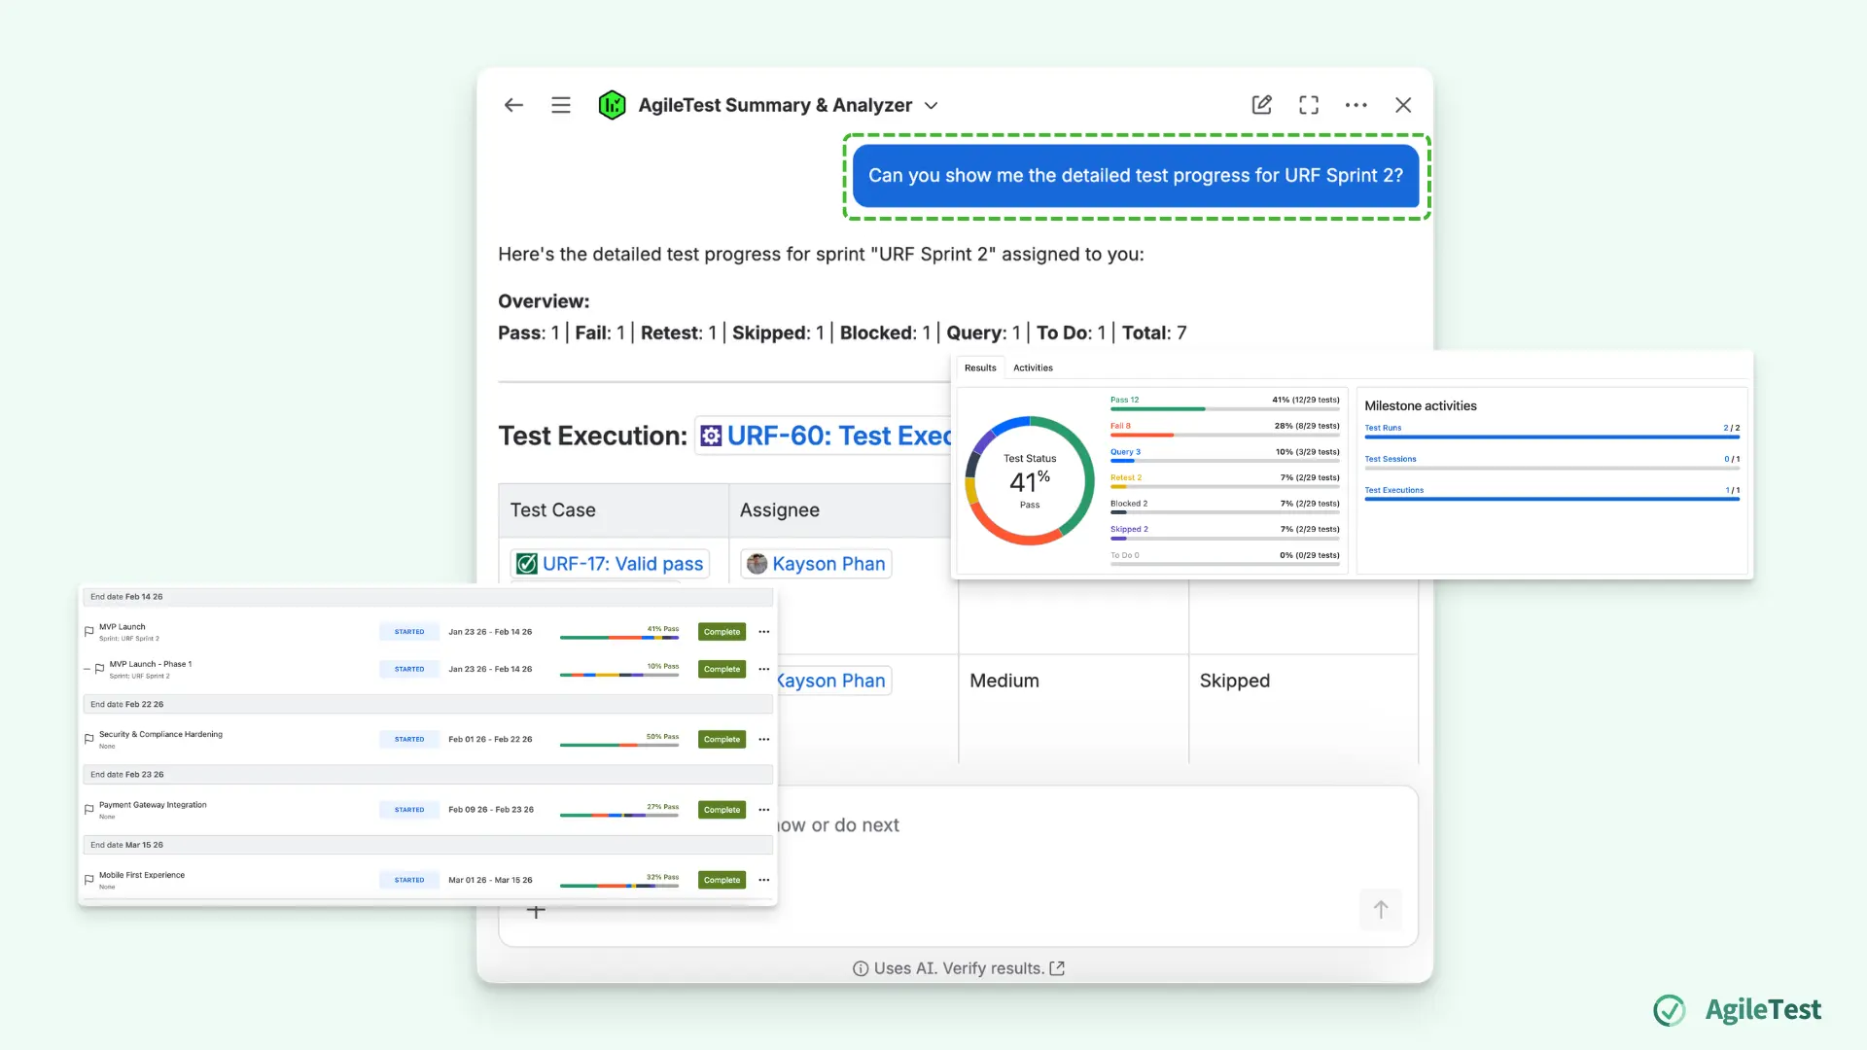1867x1050 pixels.
Task: Open the Mobile First Experience milestone
Action: [142, 875]
